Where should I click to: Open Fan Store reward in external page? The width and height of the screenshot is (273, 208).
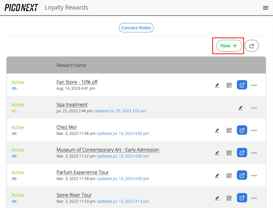click(242, 85)
